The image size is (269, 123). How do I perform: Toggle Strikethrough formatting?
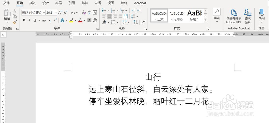44,20
